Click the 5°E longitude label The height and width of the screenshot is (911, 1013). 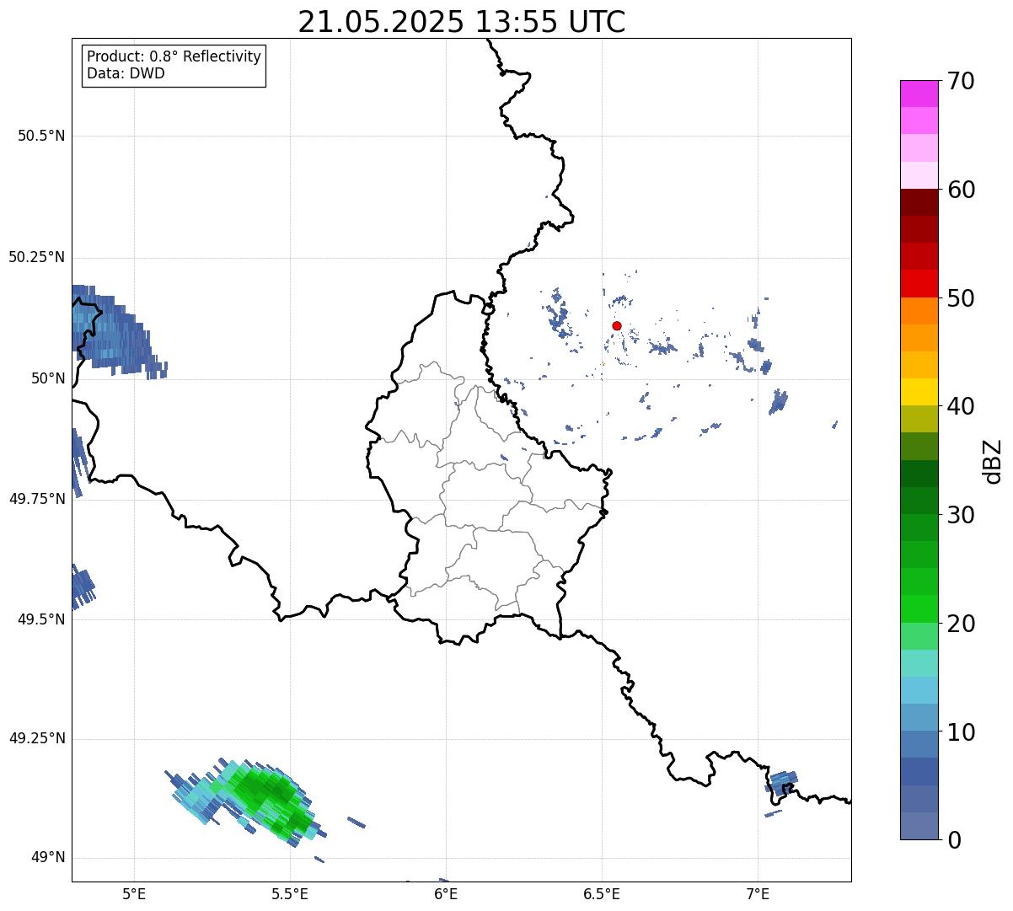134,893
